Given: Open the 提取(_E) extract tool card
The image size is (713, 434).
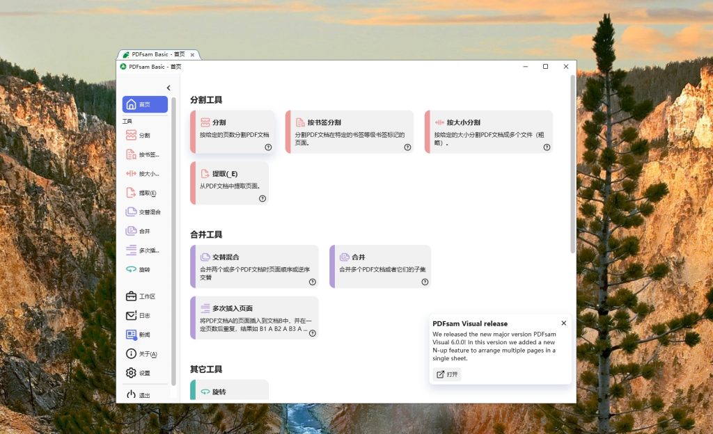Looking at the screenshot, I should tap(230, 183).
